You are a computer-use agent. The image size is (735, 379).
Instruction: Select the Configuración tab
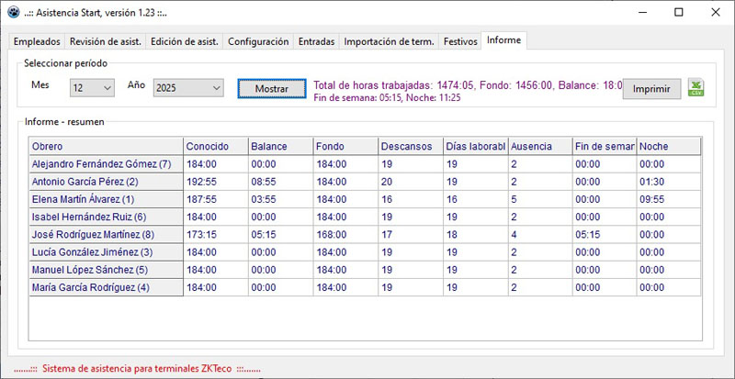coord(258,42)
